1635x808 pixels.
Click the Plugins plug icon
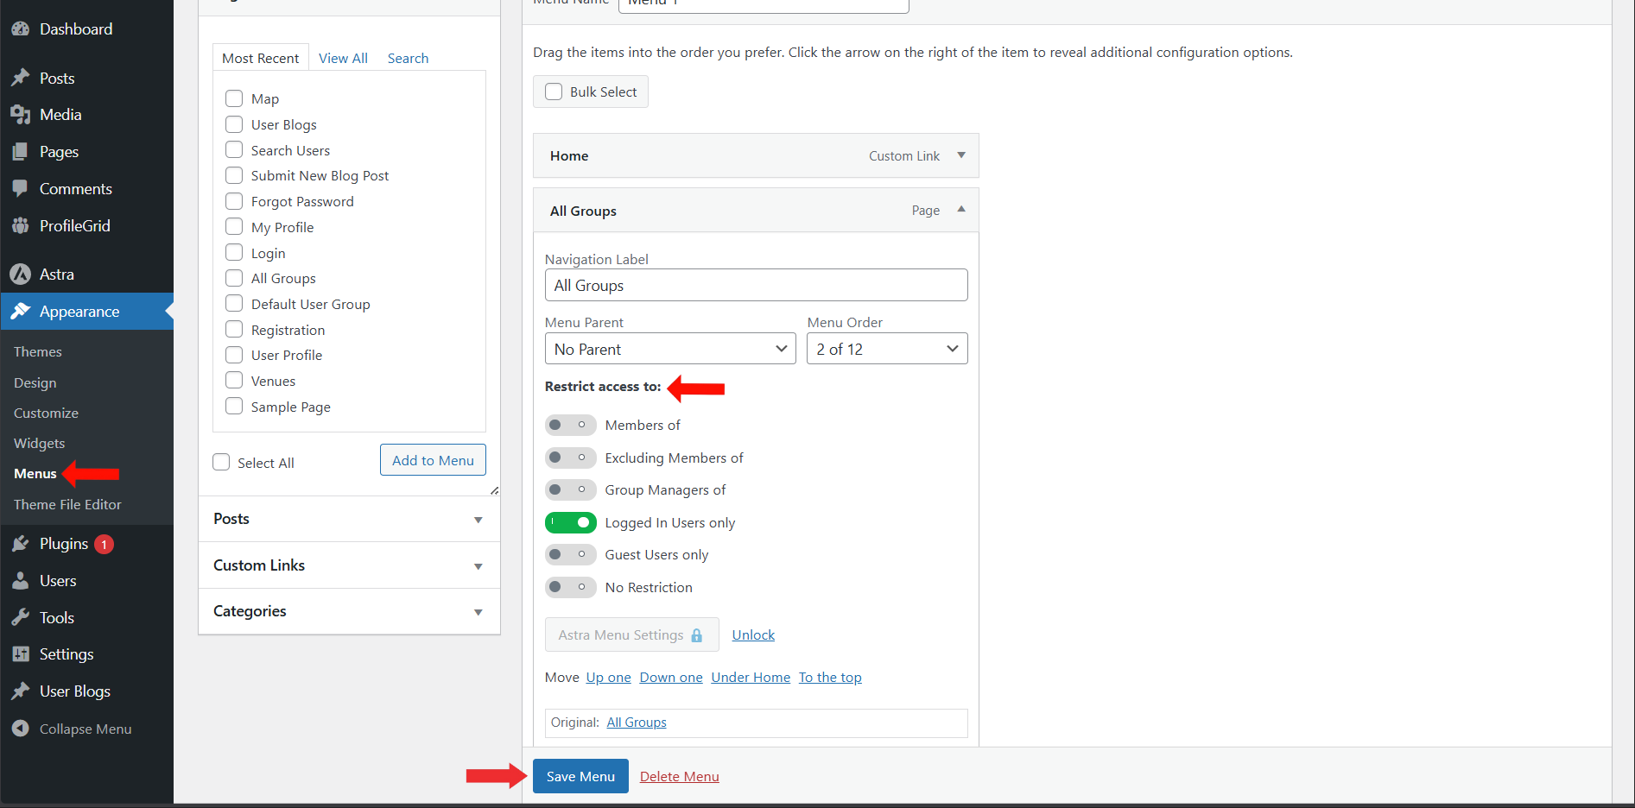21,544
